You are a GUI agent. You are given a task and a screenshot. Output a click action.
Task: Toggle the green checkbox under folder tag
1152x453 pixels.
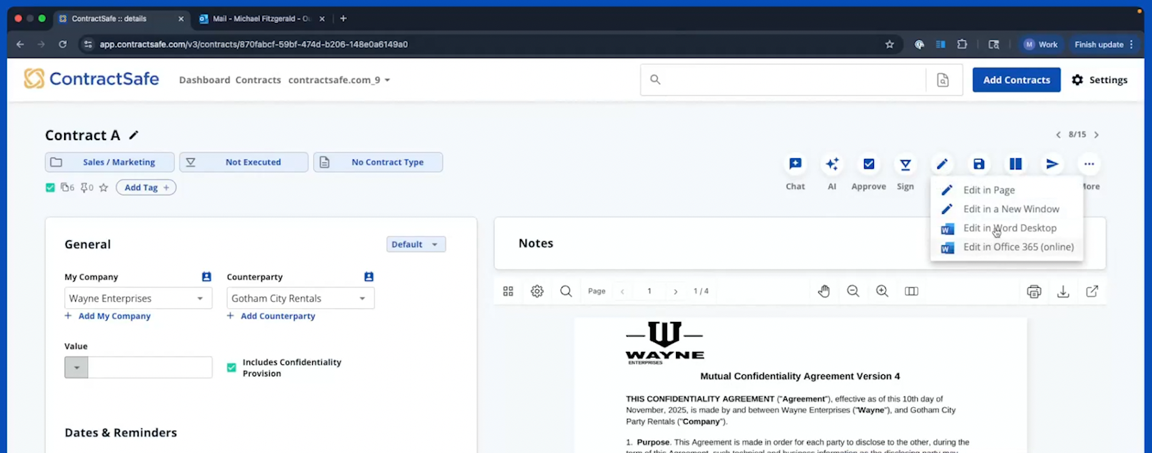[x=50, y=187]
